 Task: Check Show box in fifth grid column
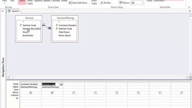[x=117, y=93]
